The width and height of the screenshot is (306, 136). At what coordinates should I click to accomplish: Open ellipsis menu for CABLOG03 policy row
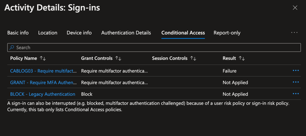point(296,71)
